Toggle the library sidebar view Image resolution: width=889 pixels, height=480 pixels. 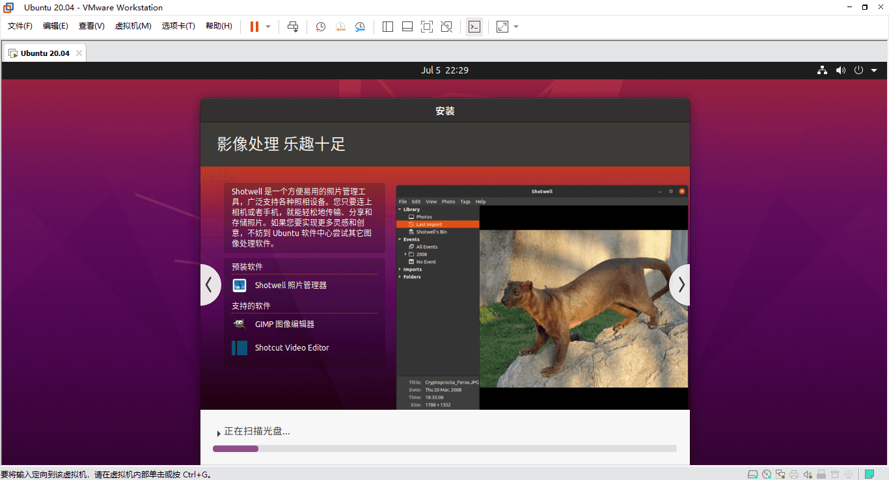click(388, 27)
